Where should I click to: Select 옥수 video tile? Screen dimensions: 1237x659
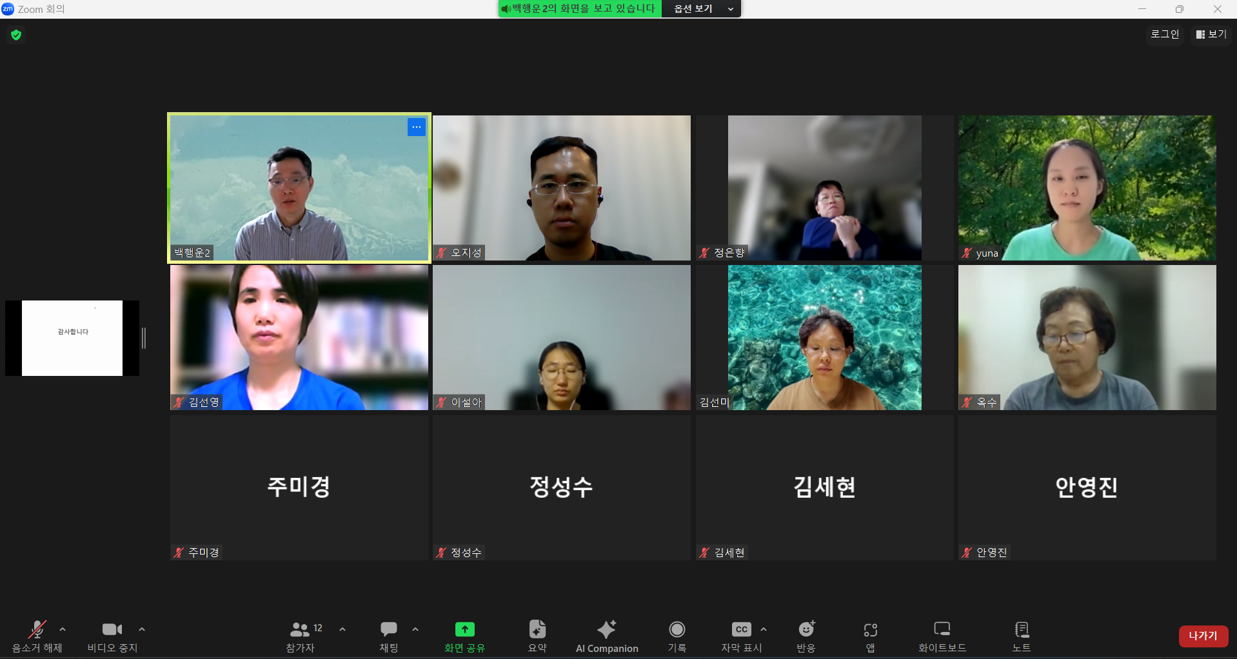click(x=1087, y=337)
